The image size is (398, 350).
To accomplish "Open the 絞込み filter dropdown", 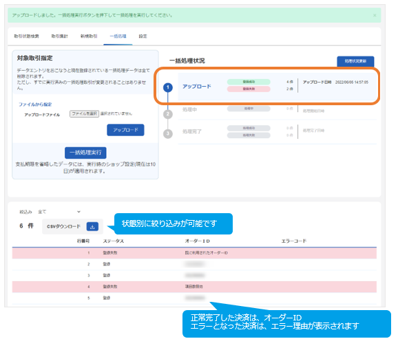I will (x=59, y=212).
